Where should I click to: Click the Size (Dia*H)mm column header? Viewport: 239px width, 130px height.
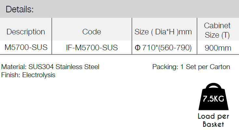point(163,32)
